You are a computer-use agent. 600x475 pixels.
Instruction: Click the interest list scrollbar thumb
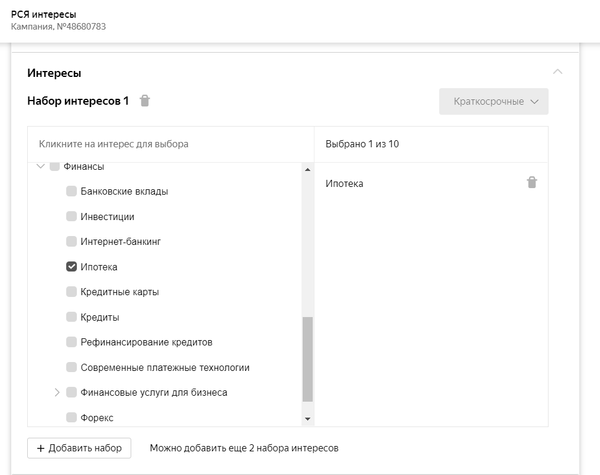307,359
